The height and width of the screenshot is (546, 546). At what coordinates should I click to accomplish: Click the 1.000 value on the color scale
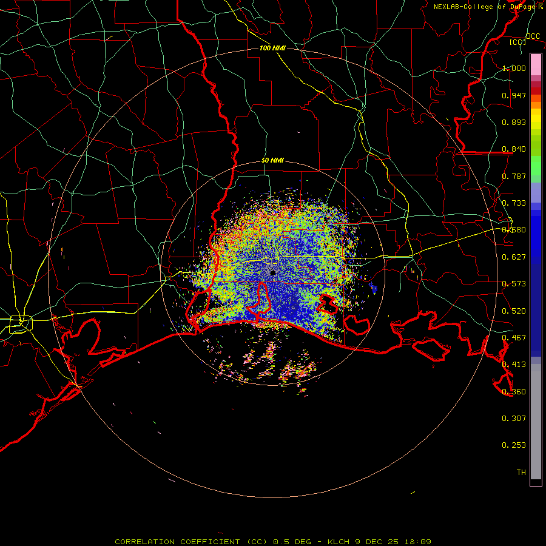click(x=514, y=68)
